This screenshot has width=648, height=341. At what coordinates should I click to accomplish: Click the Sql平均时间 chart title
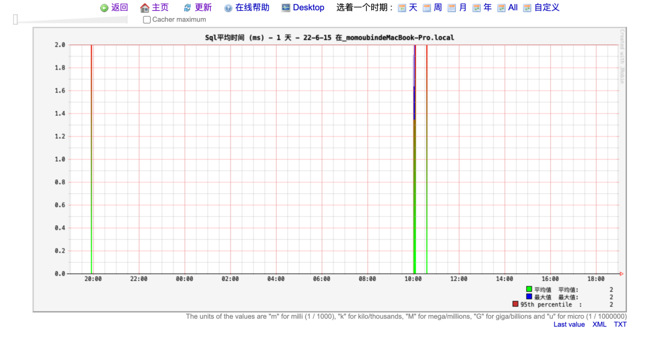click(329, 38)
